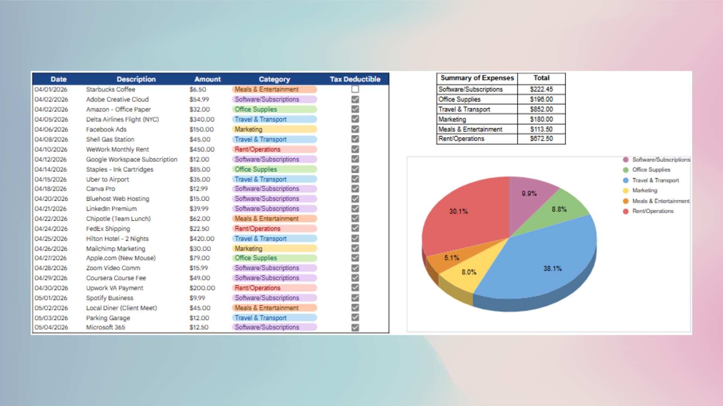Image resolution: width=723 pixels, height=406 pixels.
Task: Click the 04/27/2026 date cell
Action: coord(50,258)
